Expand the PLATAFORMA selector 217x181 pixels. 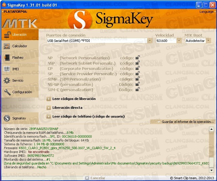[15, 12]
